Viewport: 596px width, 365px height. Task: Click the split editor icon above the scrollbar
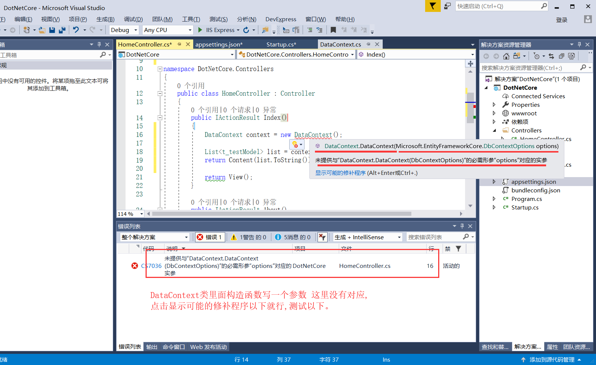click(x=471, y=64)
